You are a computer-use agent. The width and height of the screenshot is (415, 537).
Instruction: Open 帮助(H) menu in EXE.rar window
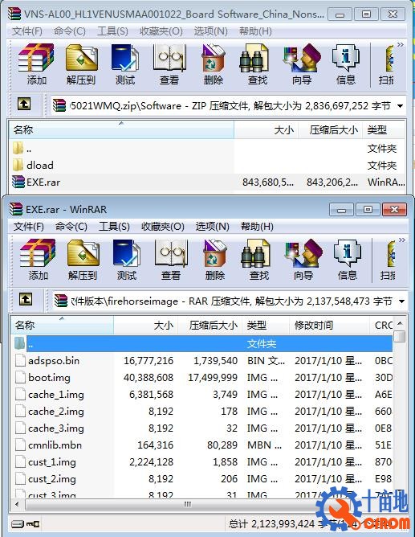(x=257, y=227)
